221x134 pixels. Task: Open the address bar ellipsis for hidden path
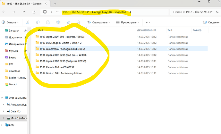pos(57,12)
